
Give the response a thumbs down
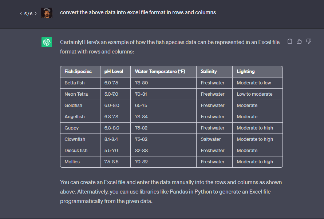coord(309,41)
